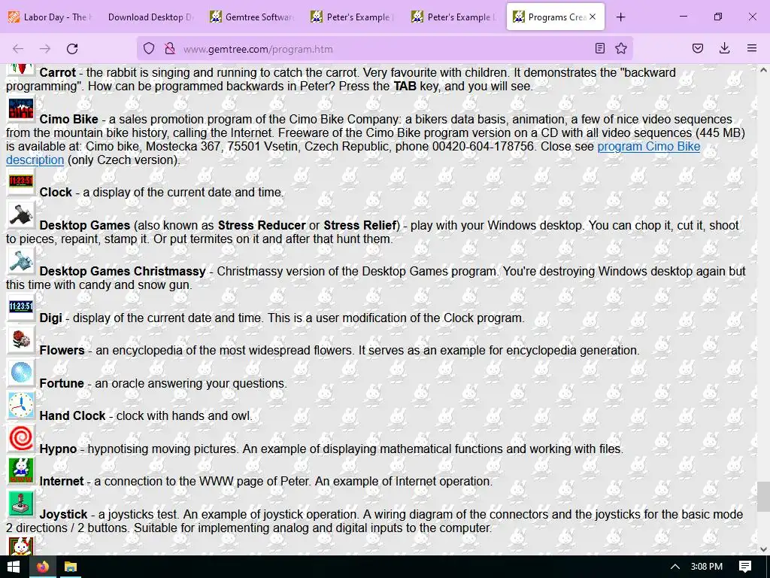Click the Flowers encyclopedia icon
This screenshot has height=578, width=770.
pyautogui.click(x=21, y=340)
